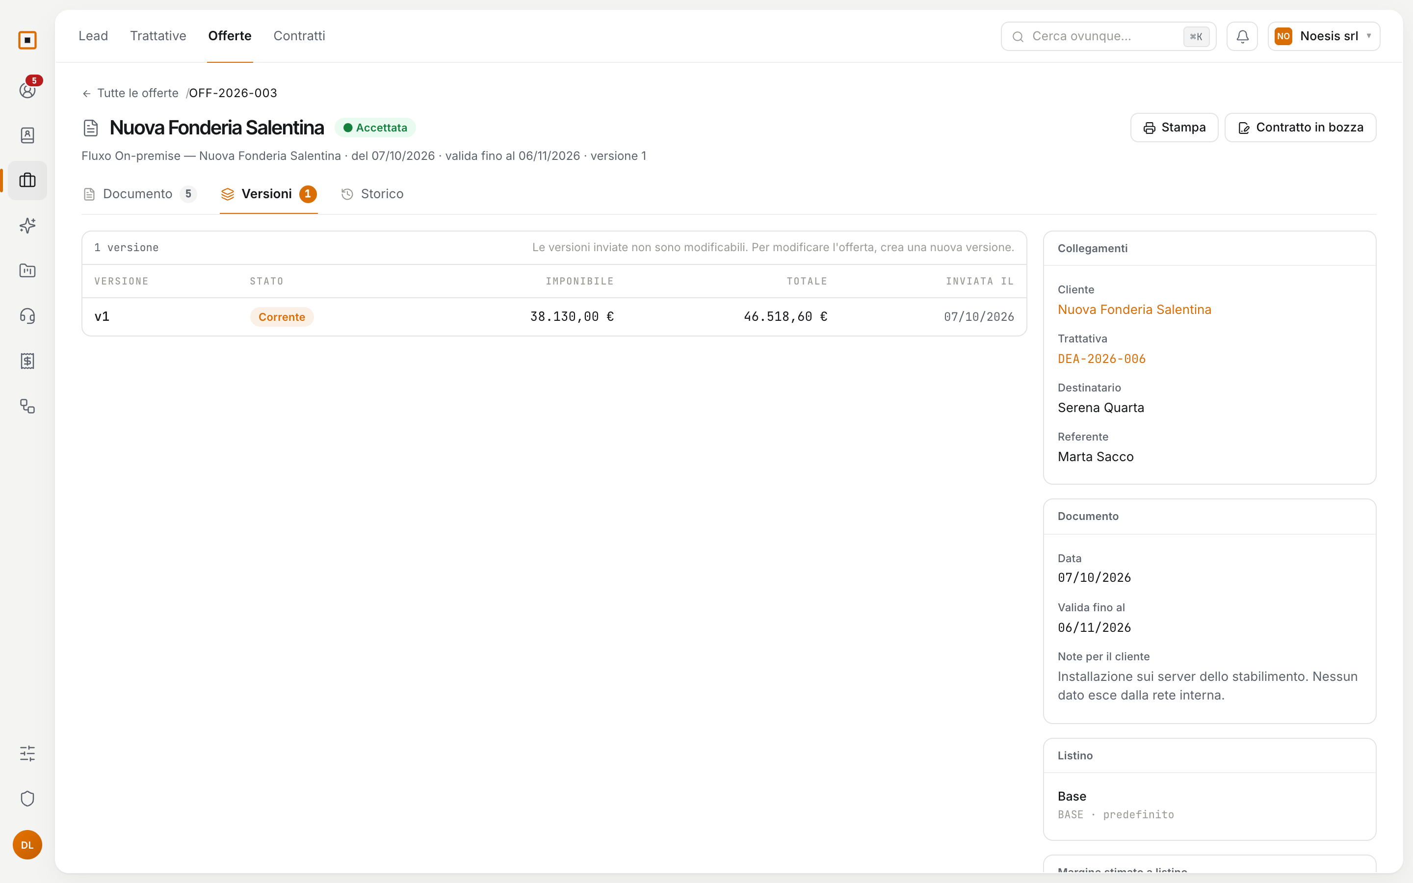Screen dimensions: 1413x883
Task: Click the search magnifier icon
Action: coord(1018,37)
